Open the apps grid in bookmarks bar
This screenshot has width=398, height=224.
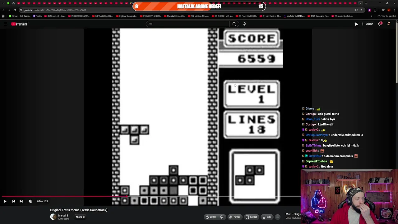(x=3, y=16)
